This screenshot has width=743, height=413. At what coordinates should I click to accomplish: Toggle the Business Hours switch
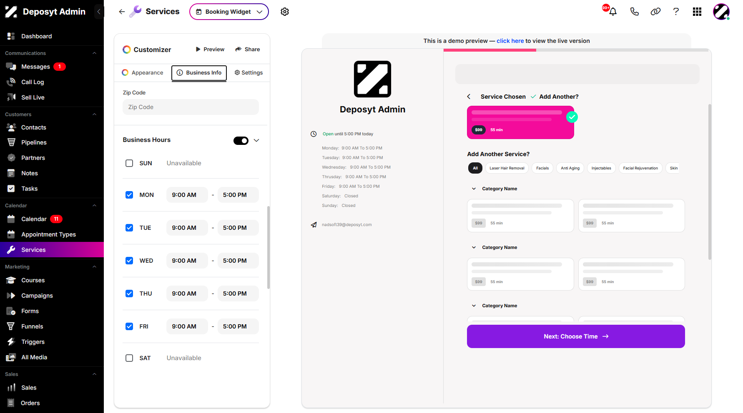(x=241, y=141)
